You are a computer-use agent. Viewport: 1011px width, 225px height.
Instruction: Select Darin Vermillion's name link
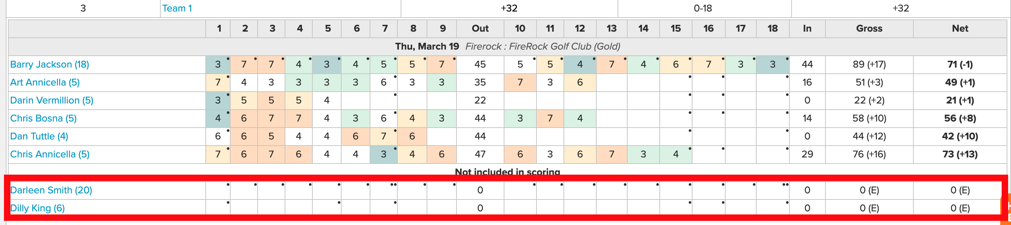pyautogui.click(x=52, y=101)
